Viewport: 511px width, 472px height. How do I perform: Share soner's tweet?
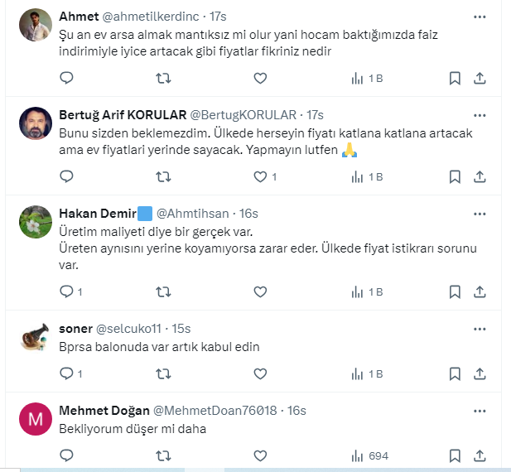(480, 373)
